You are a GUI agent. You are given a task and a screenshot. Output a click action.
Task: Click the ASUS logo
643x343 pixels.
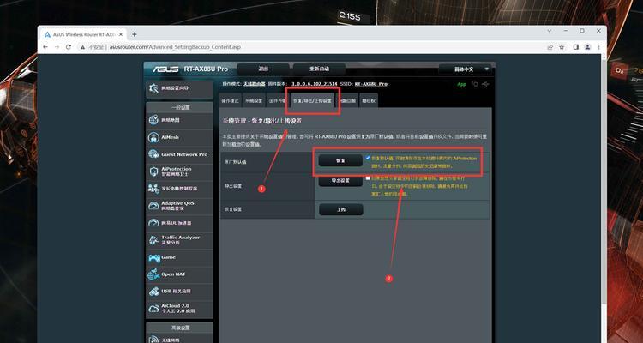pos(165,69)
